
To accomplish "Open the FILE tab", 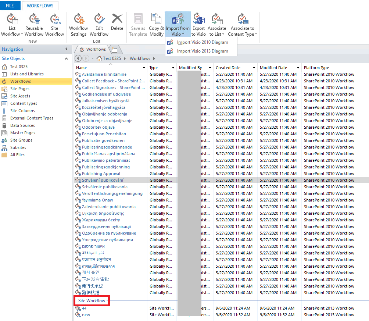I will [10, 6].
